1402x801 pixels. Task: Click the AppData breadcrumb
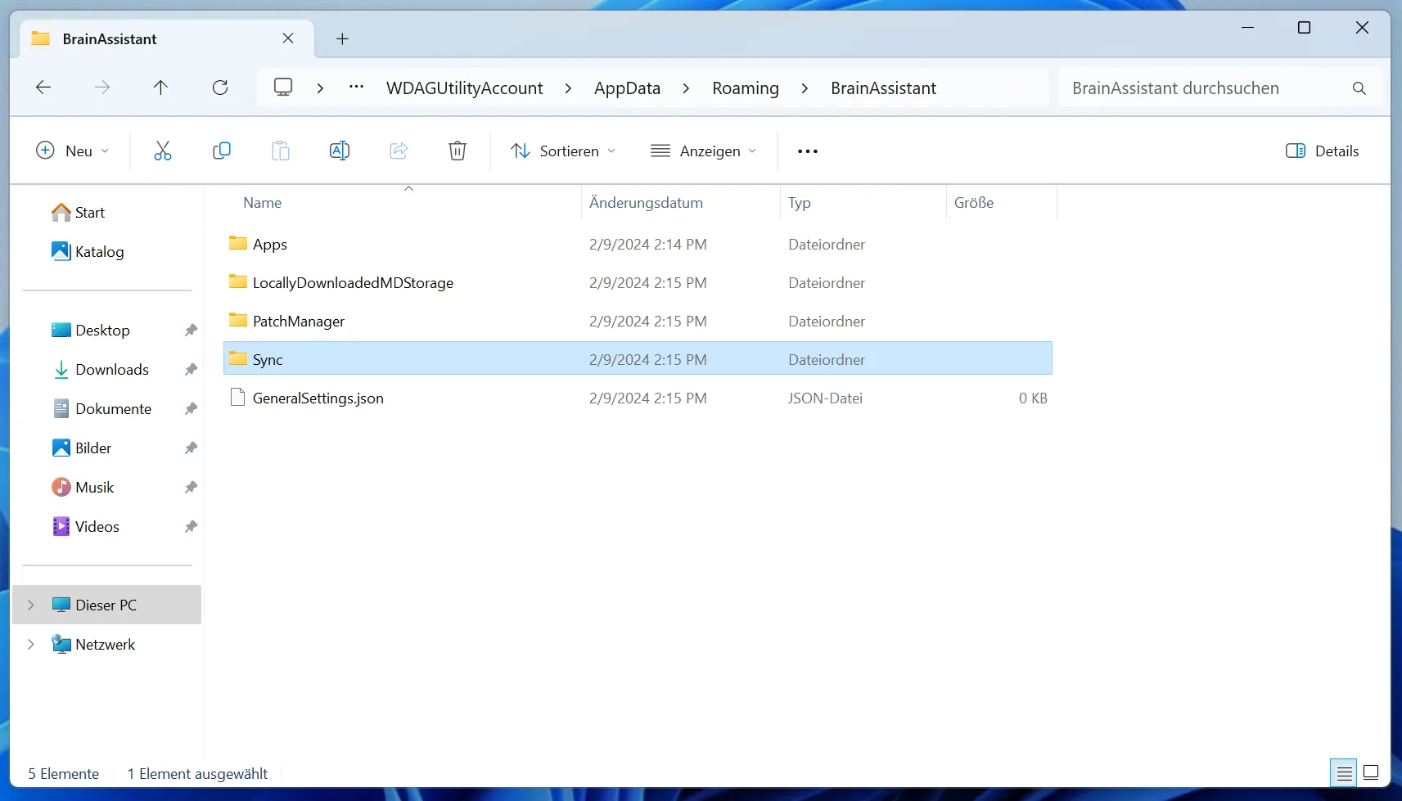(627, 88)
